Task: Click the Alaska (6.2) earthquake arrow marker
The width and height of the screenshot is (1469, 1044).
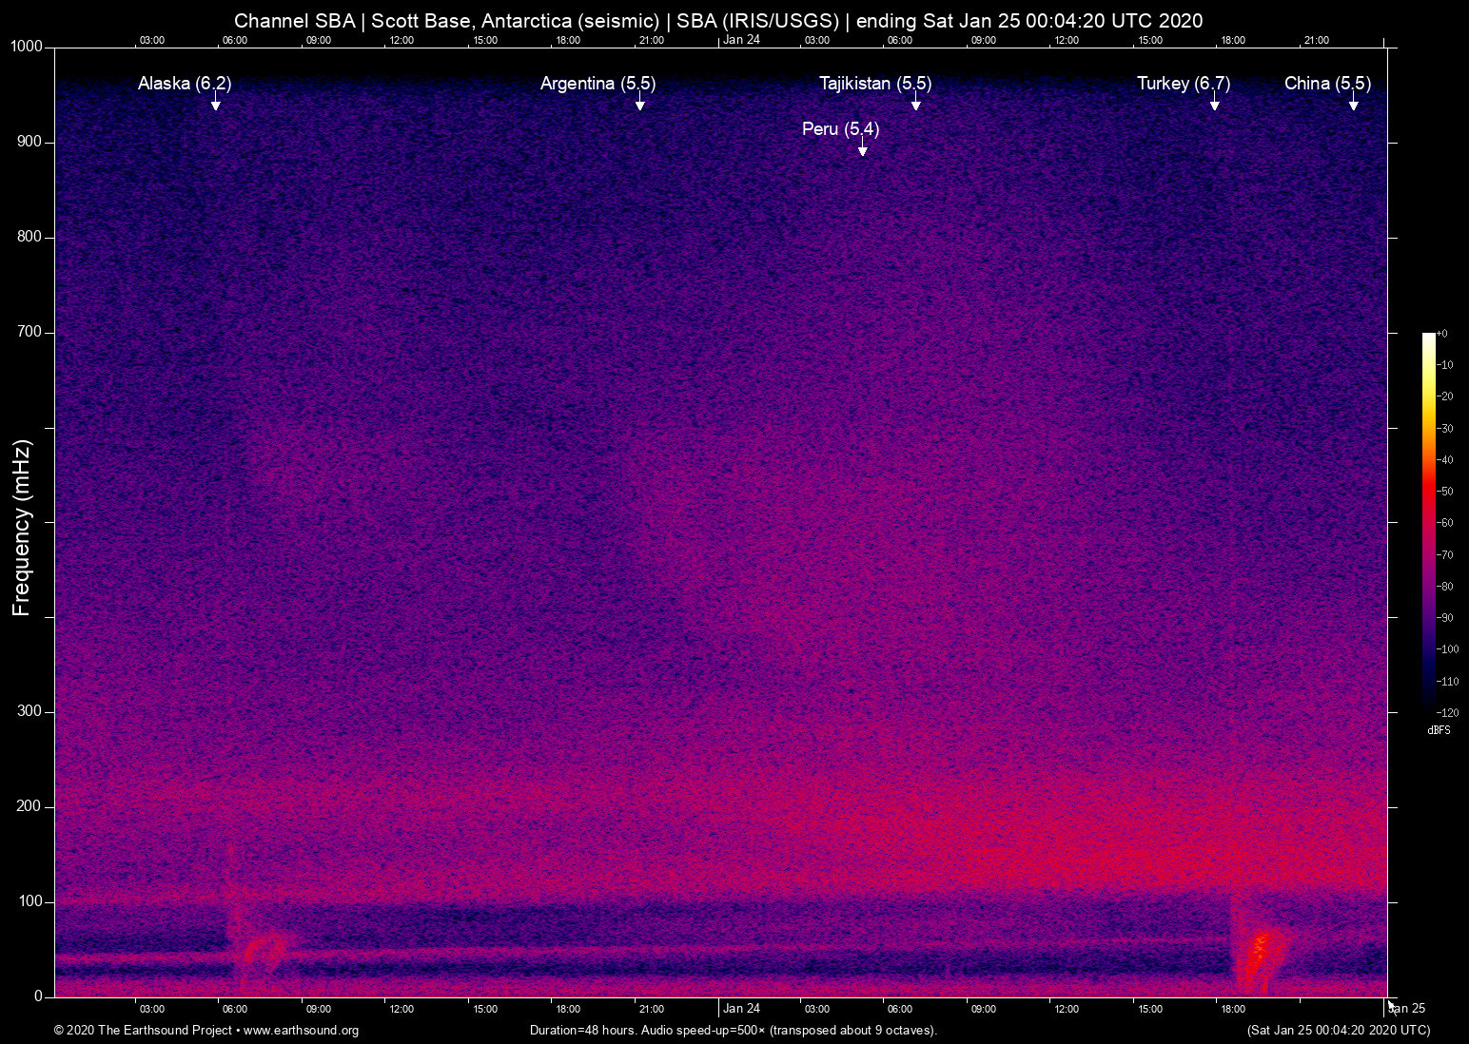Action: [216, 105]
